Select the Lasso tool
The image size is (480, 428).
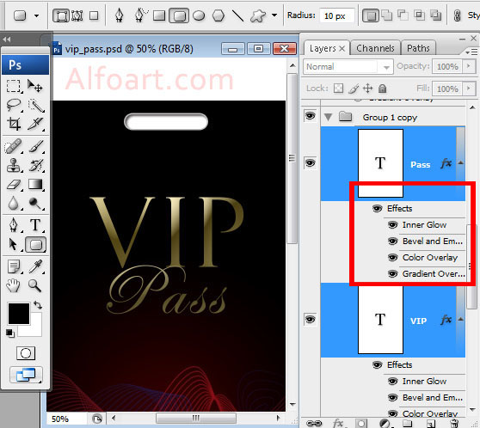[14, 105]
